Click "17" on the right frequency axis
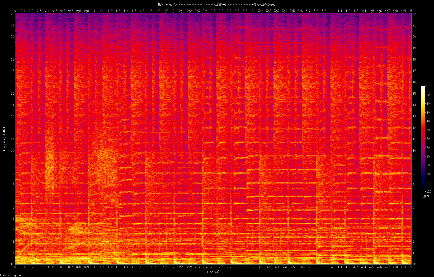434x277 pixels. tap(414, 71)
